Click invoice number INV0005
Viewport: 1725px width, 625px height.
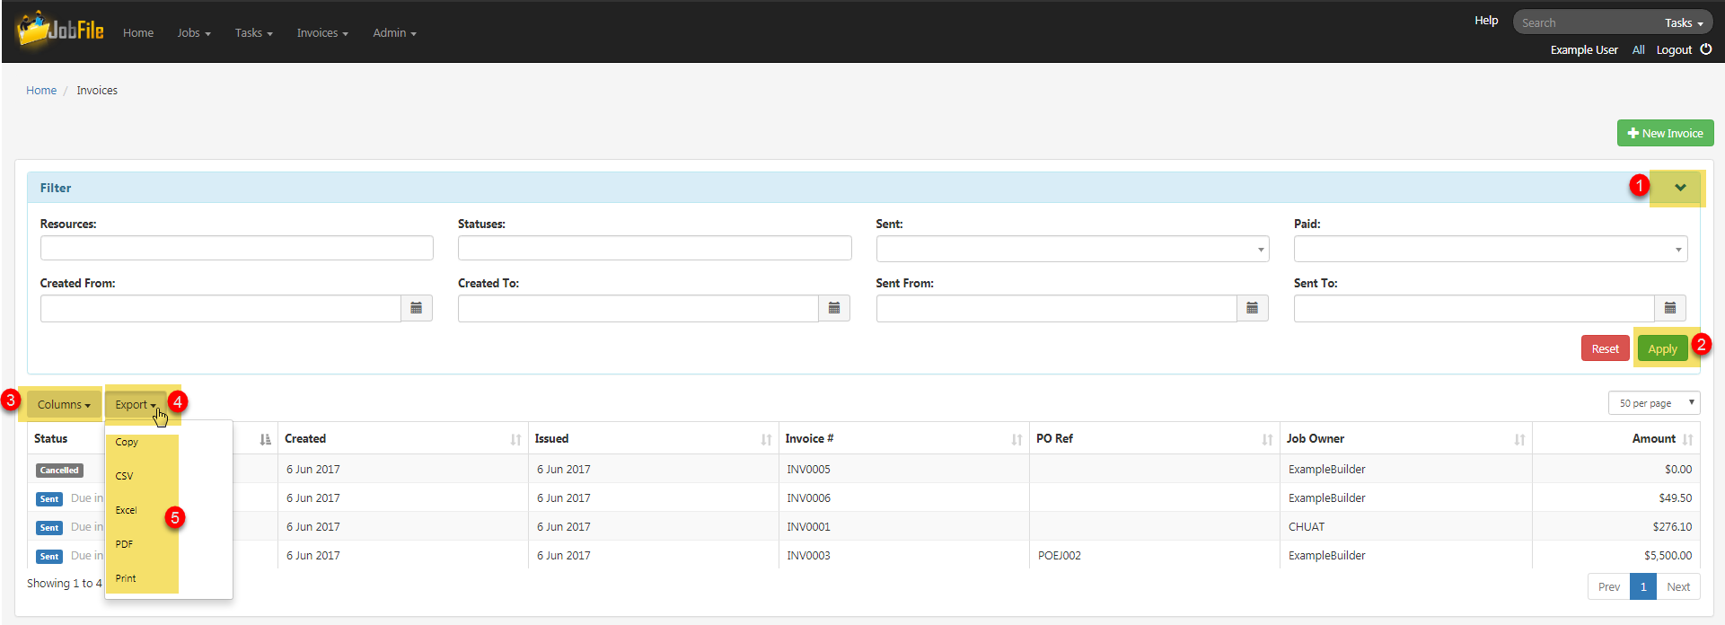[x=808, y=469]
